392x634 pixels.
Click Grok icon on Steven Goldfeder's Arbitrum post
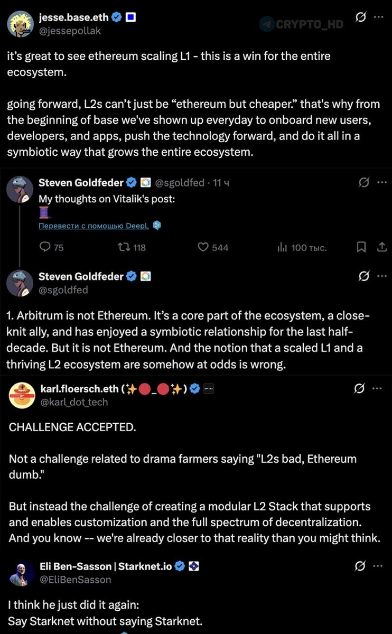click(363, 276)
